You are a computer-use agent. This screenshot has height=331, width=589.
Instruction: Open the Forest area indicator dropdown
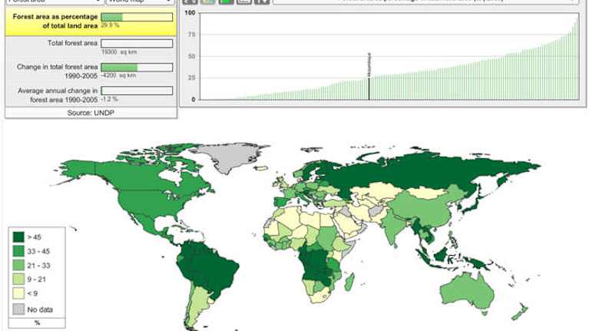pos(54,2)
